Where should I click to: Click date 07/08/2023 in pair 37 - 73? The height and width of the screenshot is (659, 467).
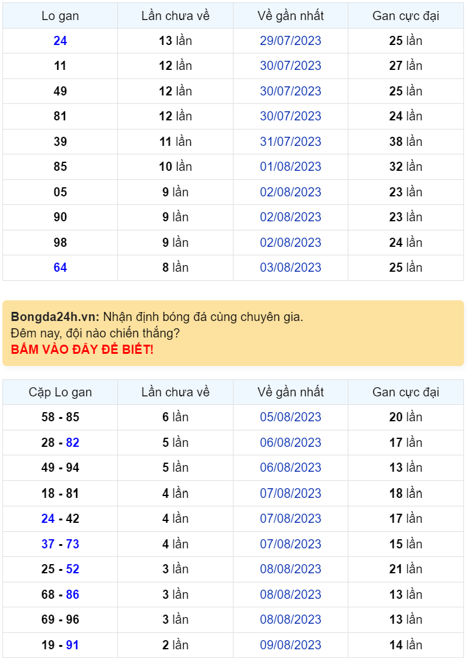[x=291, y=544]
